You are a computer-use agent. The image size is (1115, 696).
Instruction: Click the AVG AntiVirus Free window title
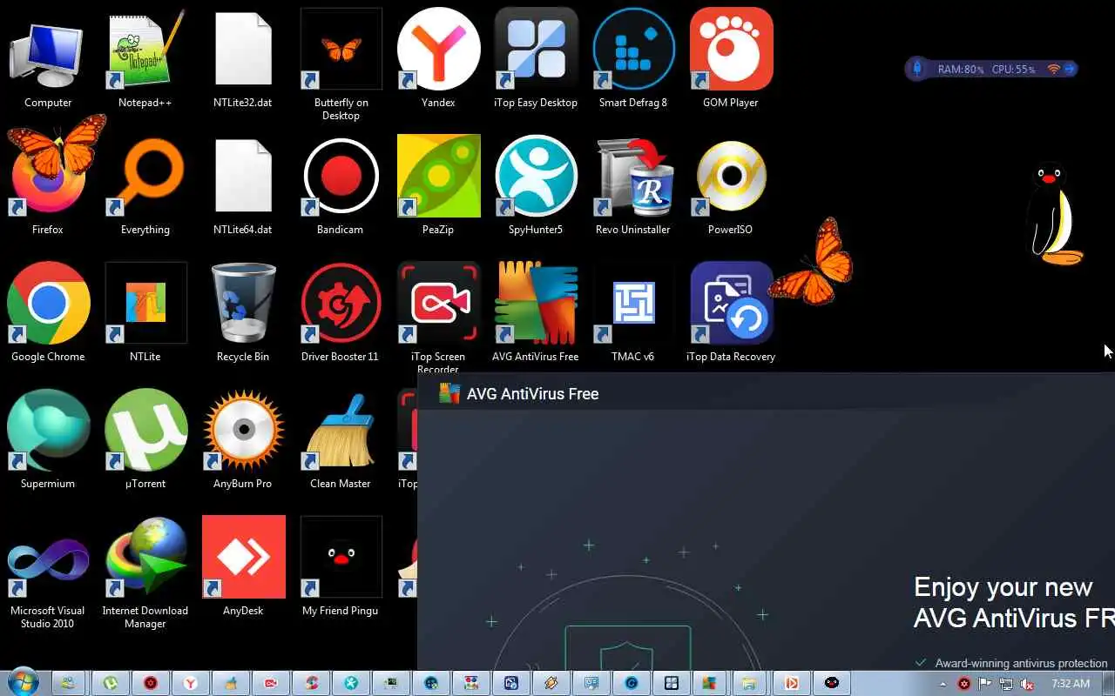click(532, 394)
